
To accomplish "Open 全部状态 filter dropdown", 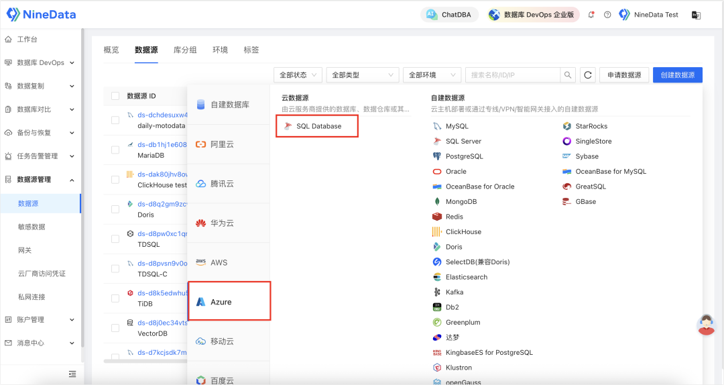I will [298, 75].
